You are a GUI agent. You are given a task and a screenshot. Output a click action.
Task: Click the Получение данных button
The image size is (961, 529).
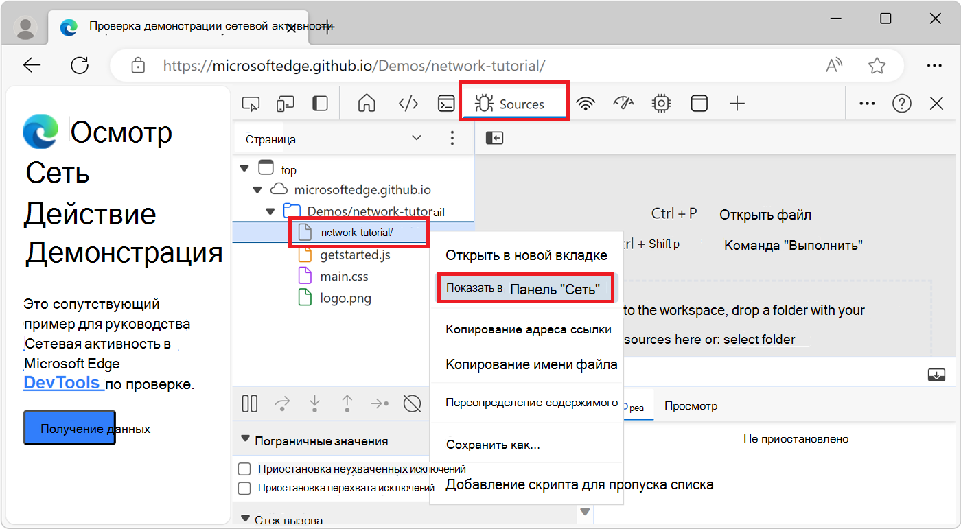point(69,427)
